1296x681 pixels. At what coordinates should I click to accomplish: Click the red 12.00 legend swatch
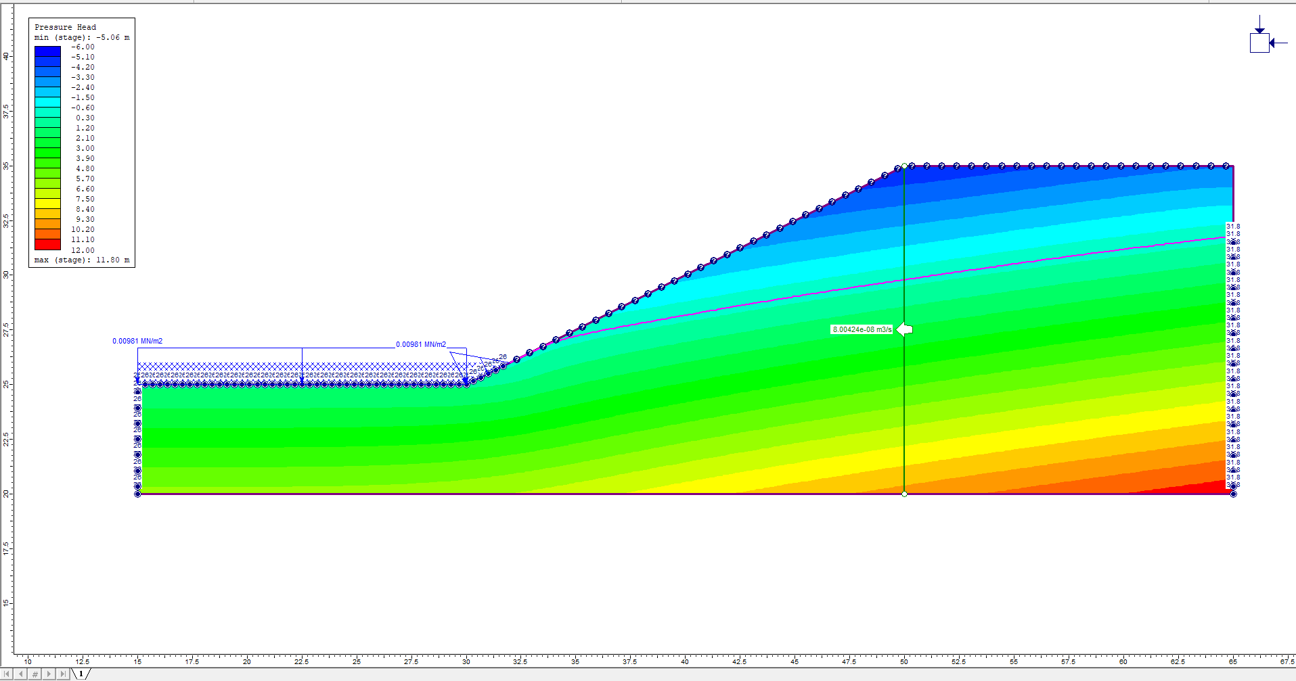[x=47, y=244]
